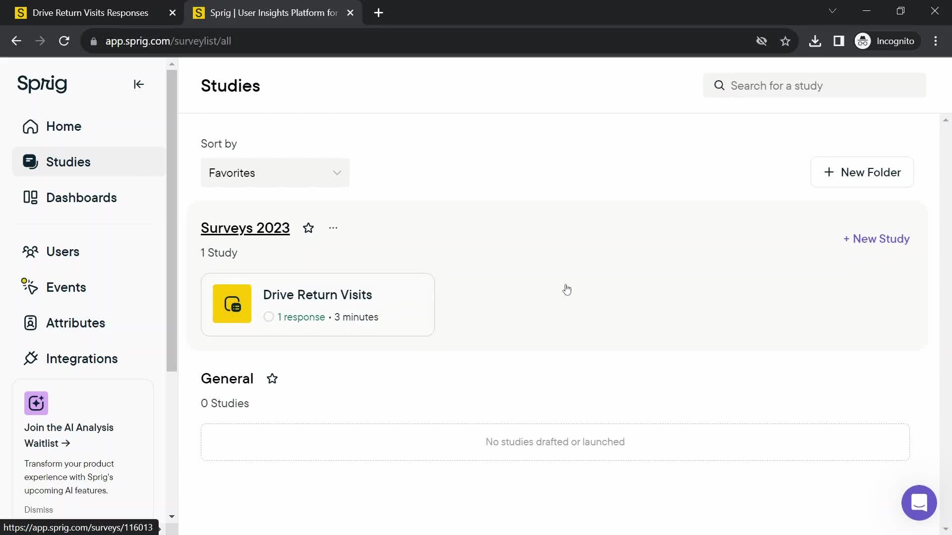Viewport: 952px width, 535px height.
Task: Click the AI Analysis Waitlist icon
Action: coord(36,403)
